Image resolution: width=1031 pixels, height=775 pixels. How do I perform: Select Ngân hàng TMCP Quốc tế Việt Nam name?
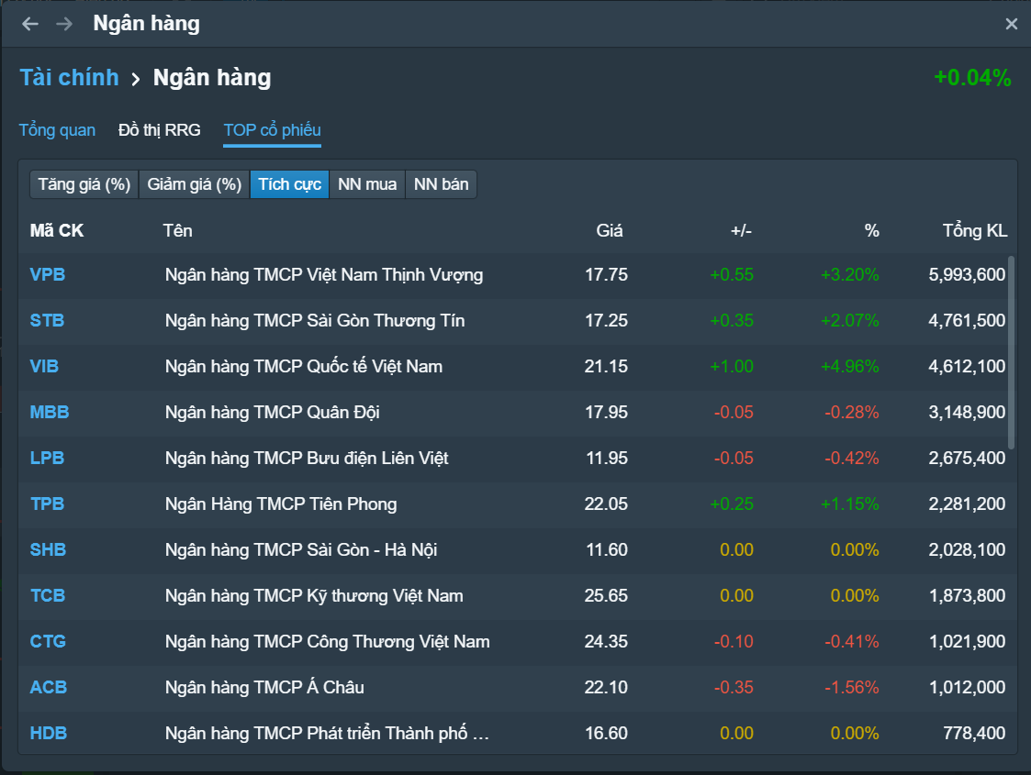[304, 367]
